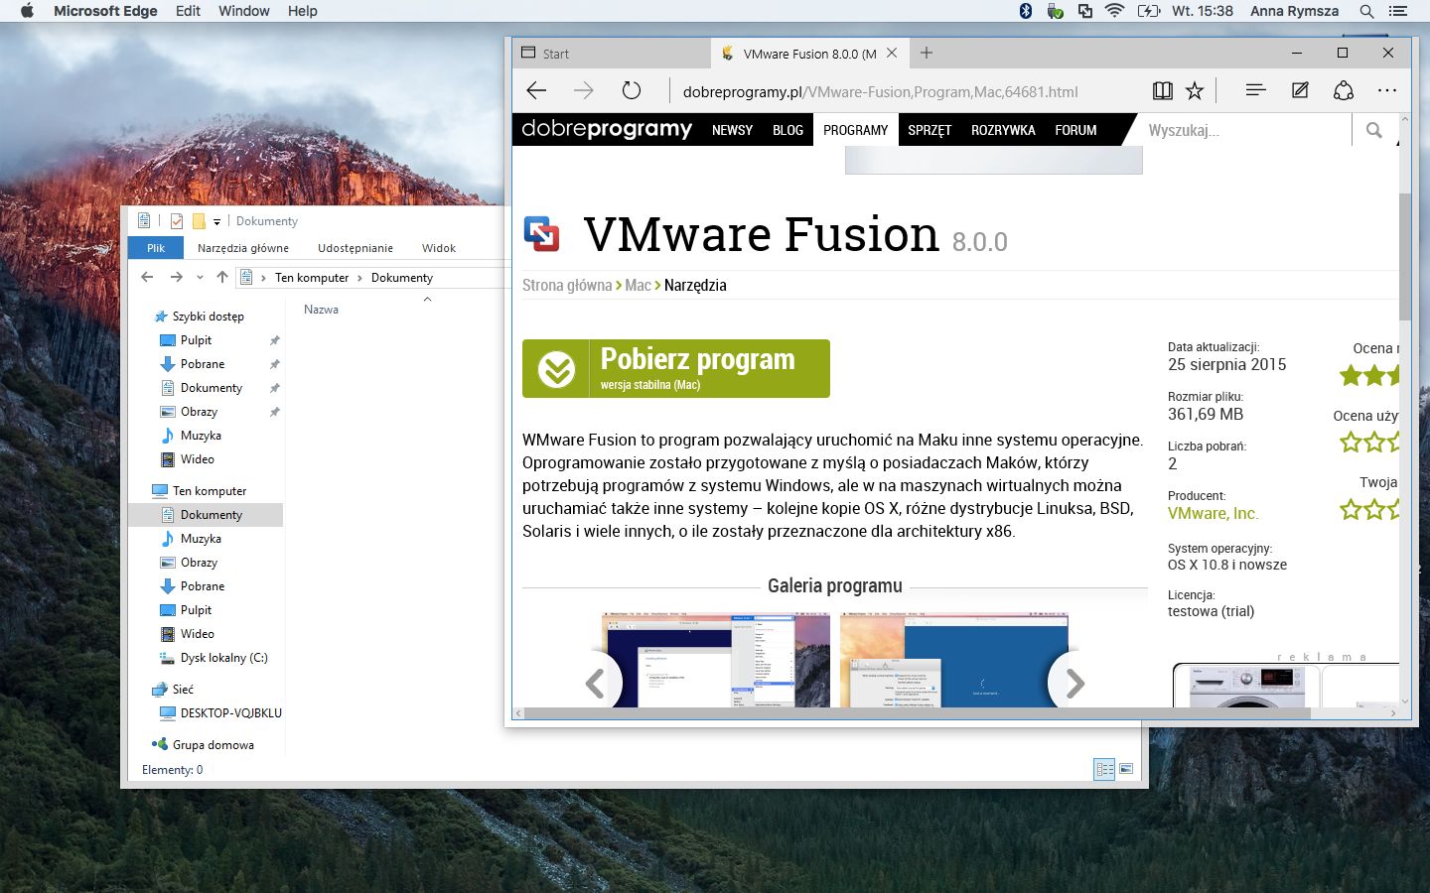Image resolution: width=1430 pixels, height=893 pixels.
Task: Open Widok ribbon tab
Action: pos(439,248)
